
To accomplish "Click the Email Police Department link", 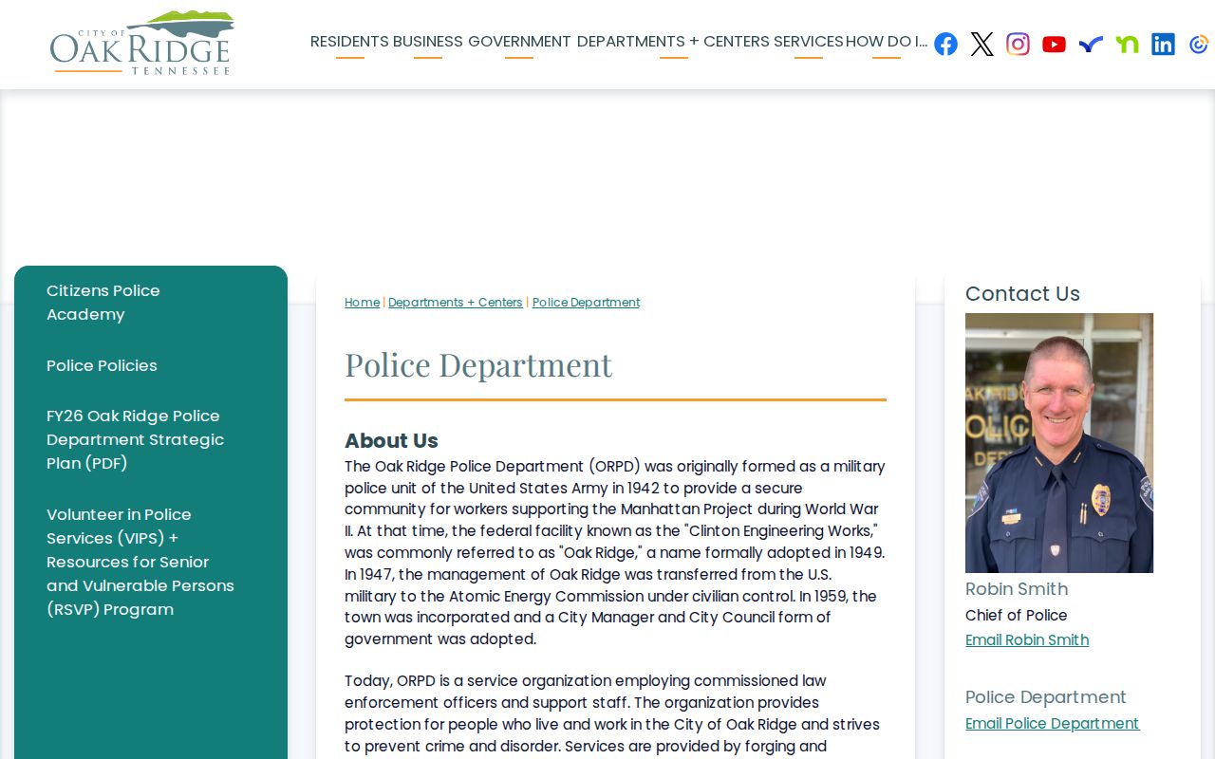I will pos(1052,724).
